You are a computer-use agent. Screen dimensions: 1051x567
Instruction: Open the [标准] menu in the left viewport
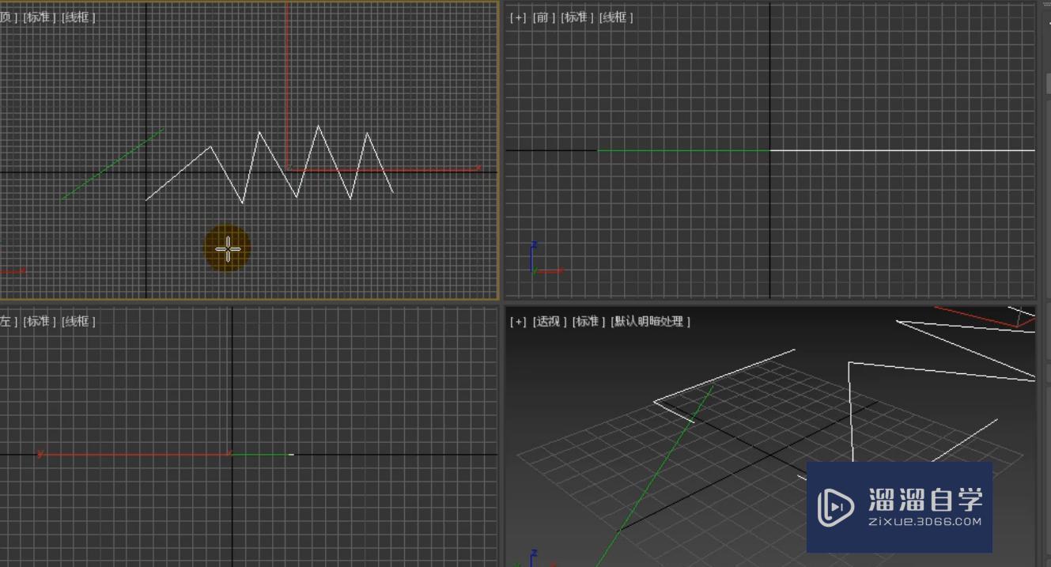pyautogui.click(x=40, y=321)
